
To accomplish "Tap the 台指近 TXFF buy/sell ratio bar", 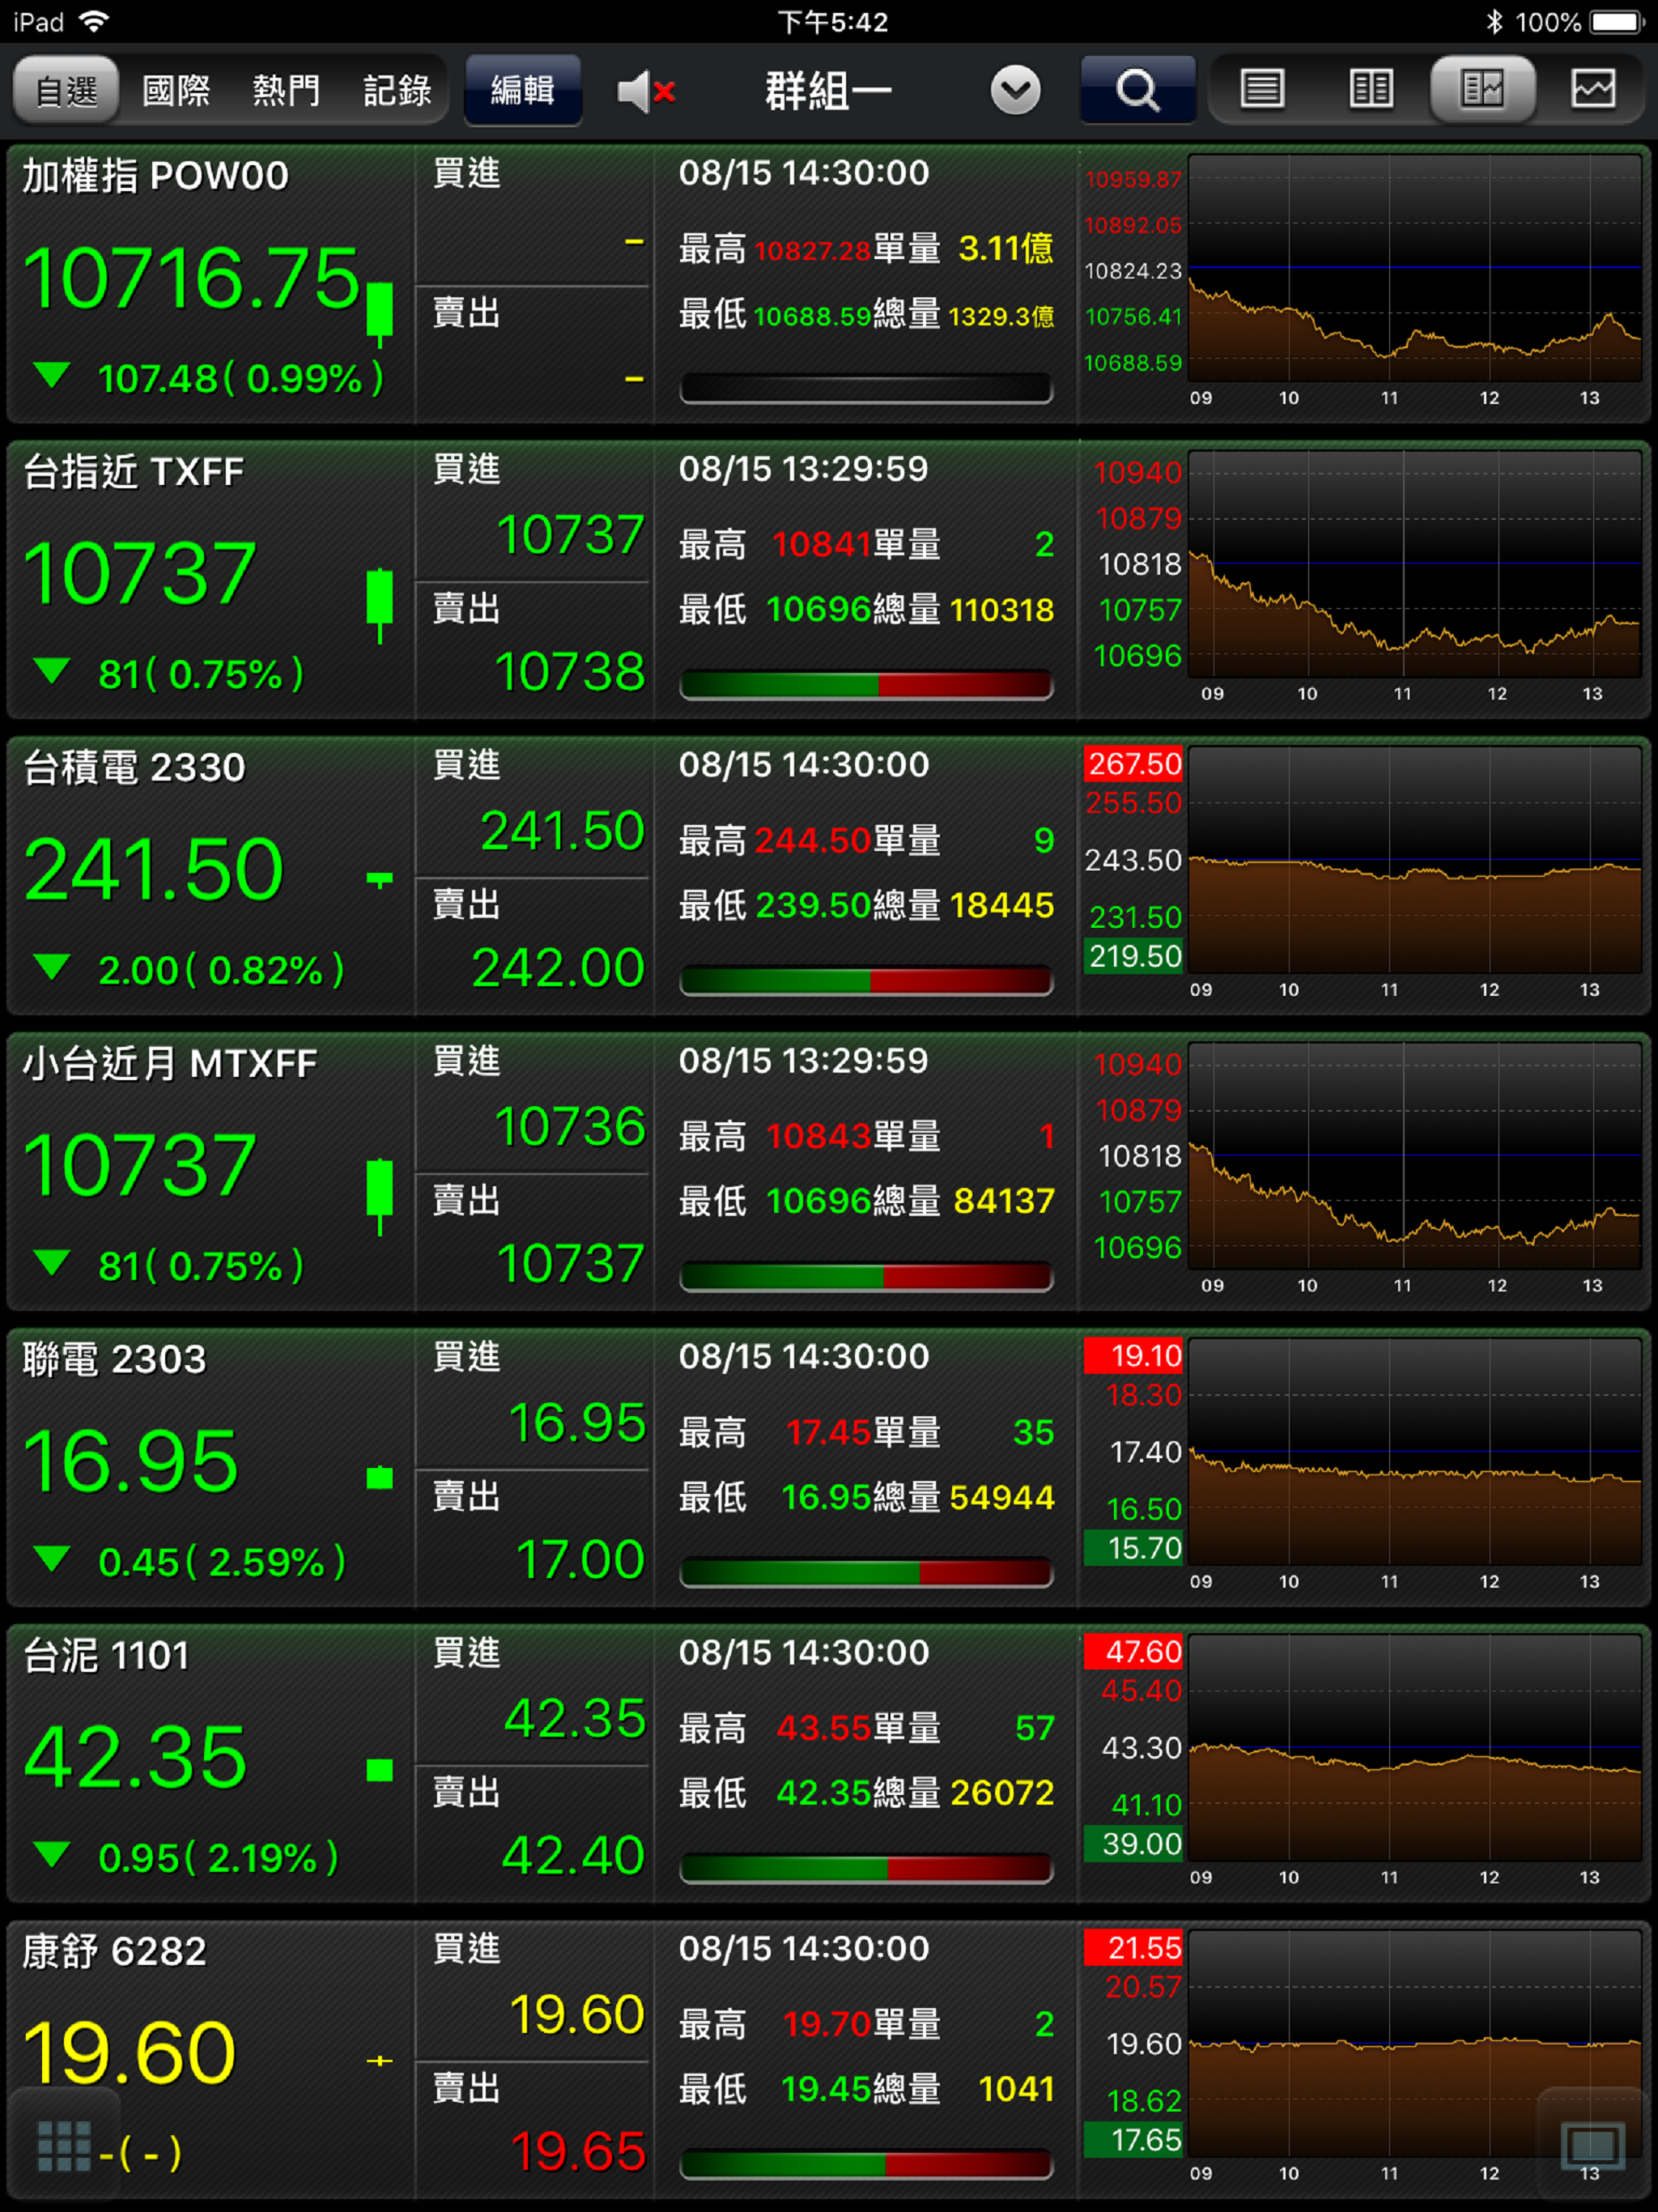I will pos(866,685).
